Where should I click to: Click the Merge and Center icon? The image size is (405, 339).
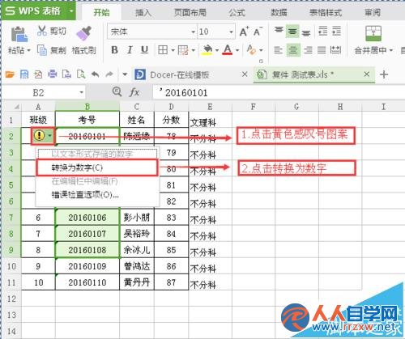tap(373, 33)
